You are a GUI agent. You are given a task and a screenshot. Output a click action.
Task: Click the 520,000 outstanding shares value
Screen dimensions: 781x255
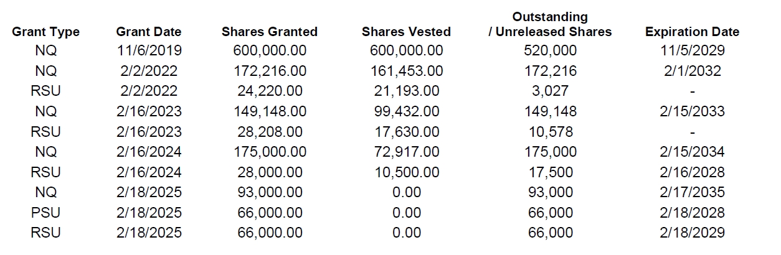click(550, 50)
